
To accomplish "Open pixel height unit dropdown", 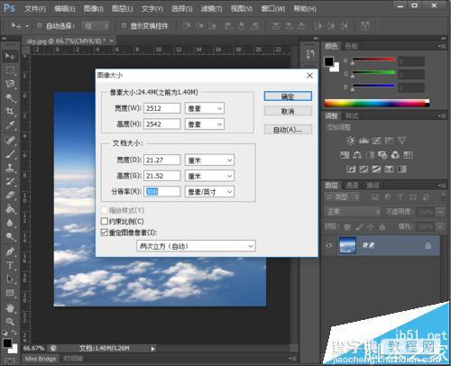I will tap(205, 124).
